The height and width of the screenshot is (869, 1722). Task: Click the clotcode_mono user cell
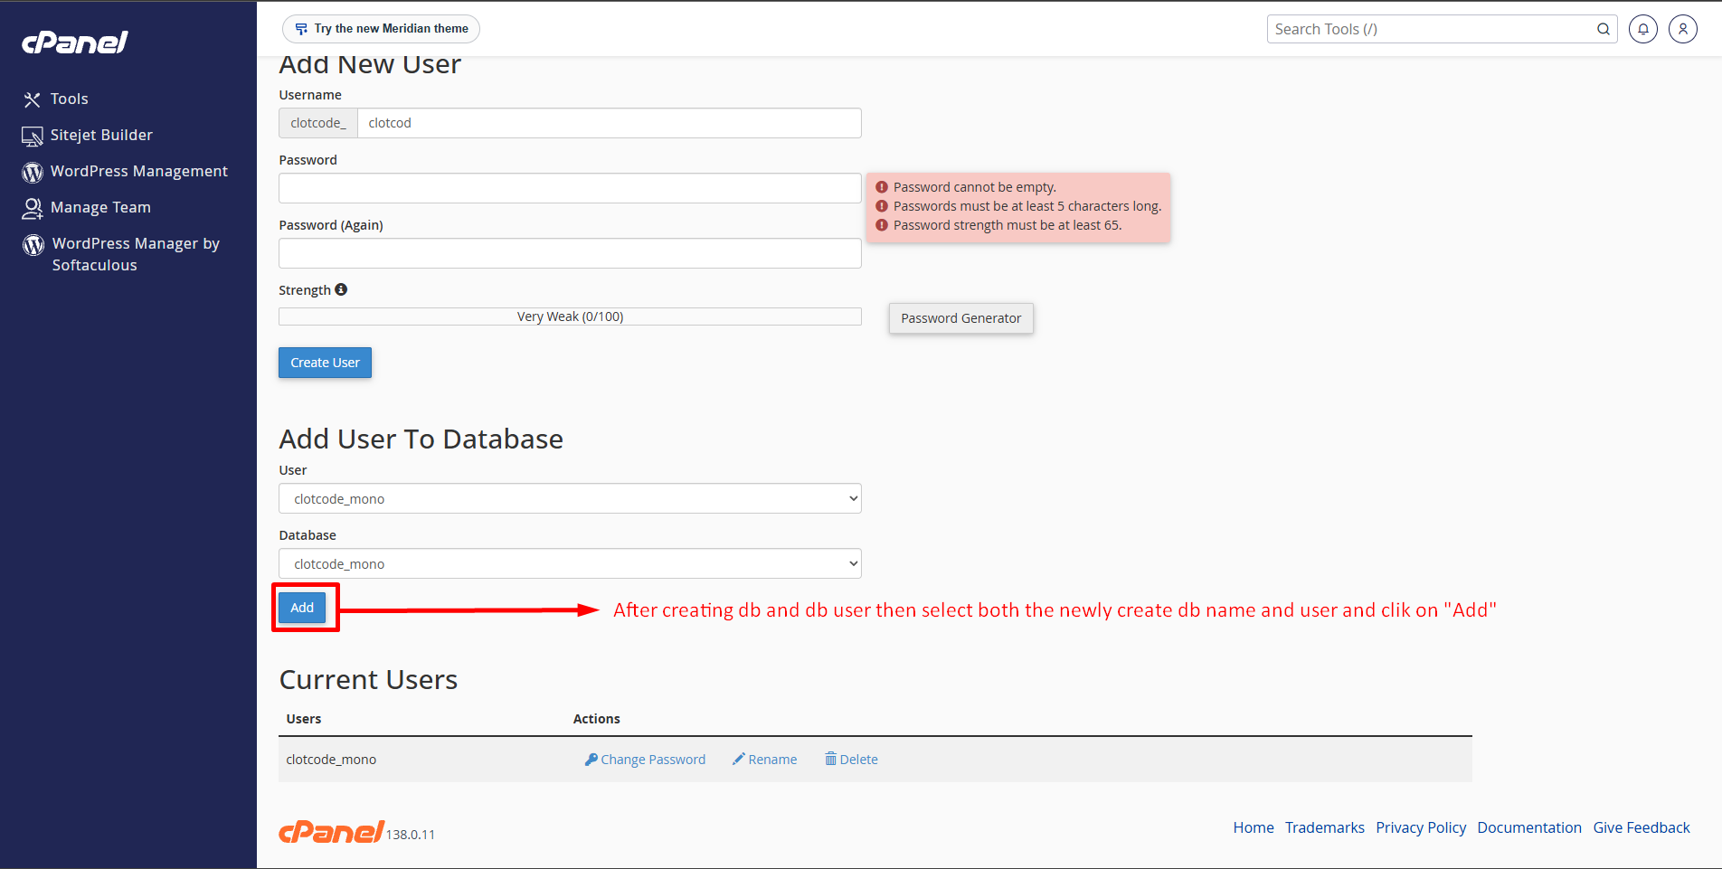pyautogui.click(x=331, y=760)
